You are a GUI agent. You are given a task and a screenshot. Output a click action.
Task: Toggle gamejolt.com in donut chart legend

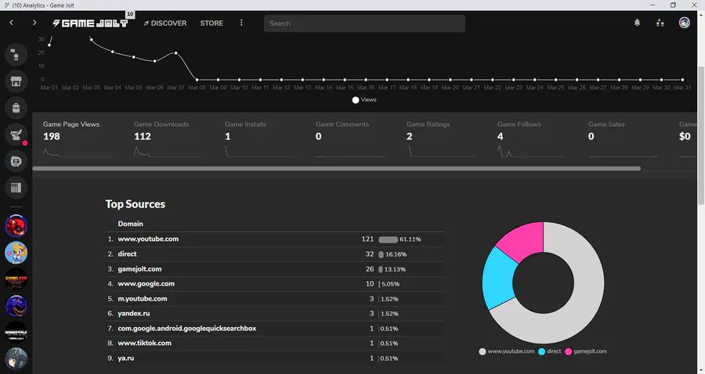point(585,351)
